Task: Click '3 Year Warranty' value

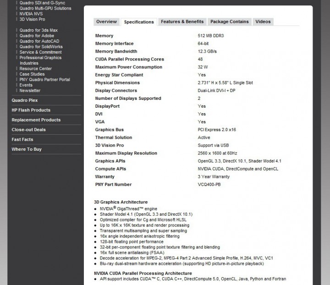Action: coord(214,177)
